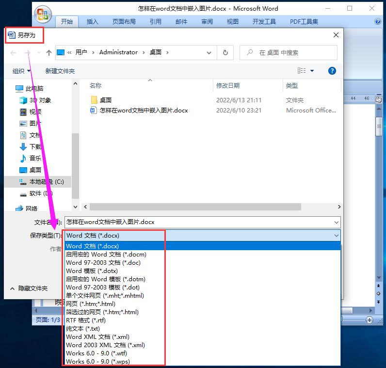The width and height of the screenshot is (386, 368).
Task: Choose 单个文件网页 (*.mht;*.mhtml)
Action: [203, 295]
